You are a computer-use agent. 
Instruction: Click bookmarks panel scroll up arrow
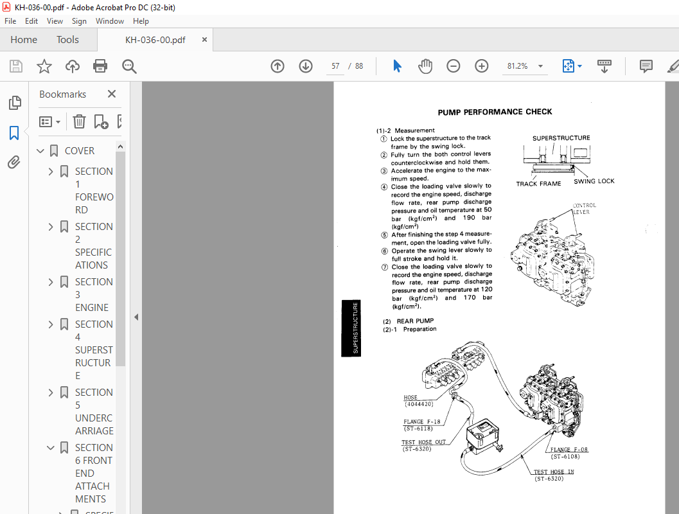pyautogui.click(x=120, y=146)
